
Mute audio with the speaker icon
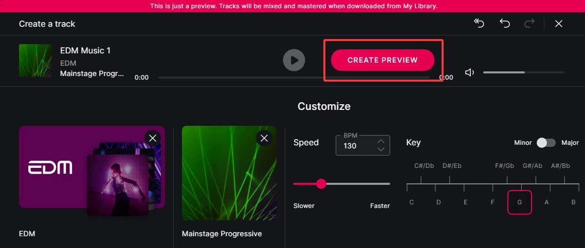469,72
